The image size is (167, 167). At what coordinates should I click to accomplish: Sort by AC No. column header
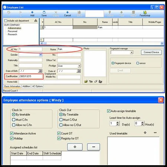(58, 22)
